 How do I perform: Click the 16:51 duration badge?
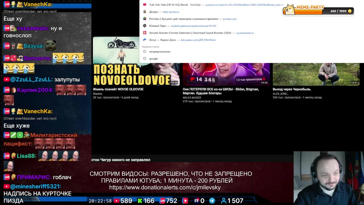(354, 83)
